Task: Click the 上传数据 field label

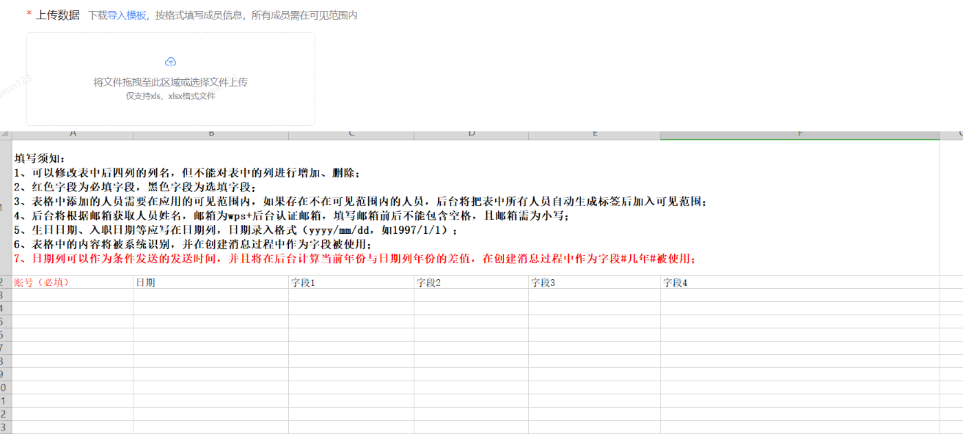Action: (58, 14)
